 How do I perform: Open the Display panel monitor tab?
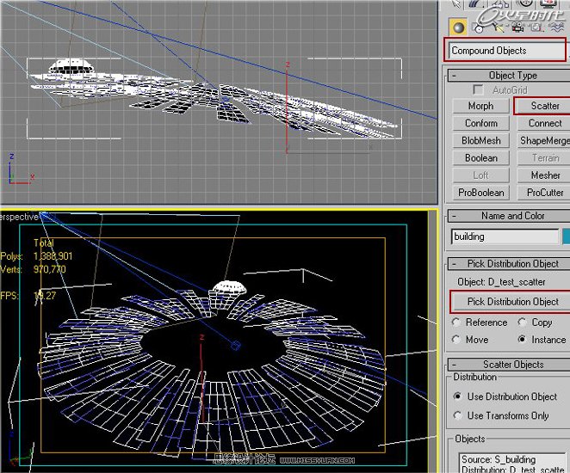[548, 3]
